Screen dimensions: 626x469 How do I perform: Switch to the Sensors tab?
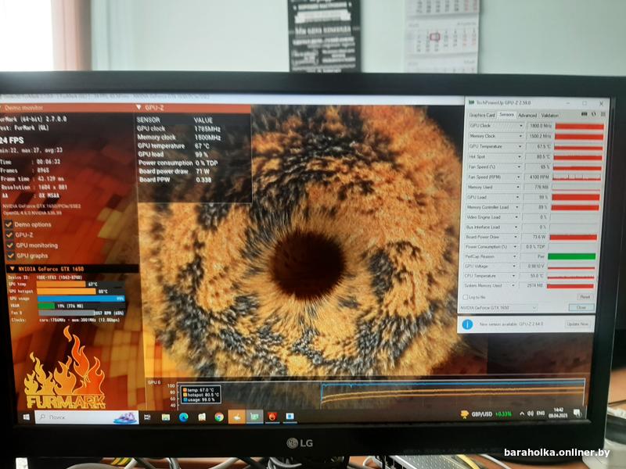coord(506,115)
